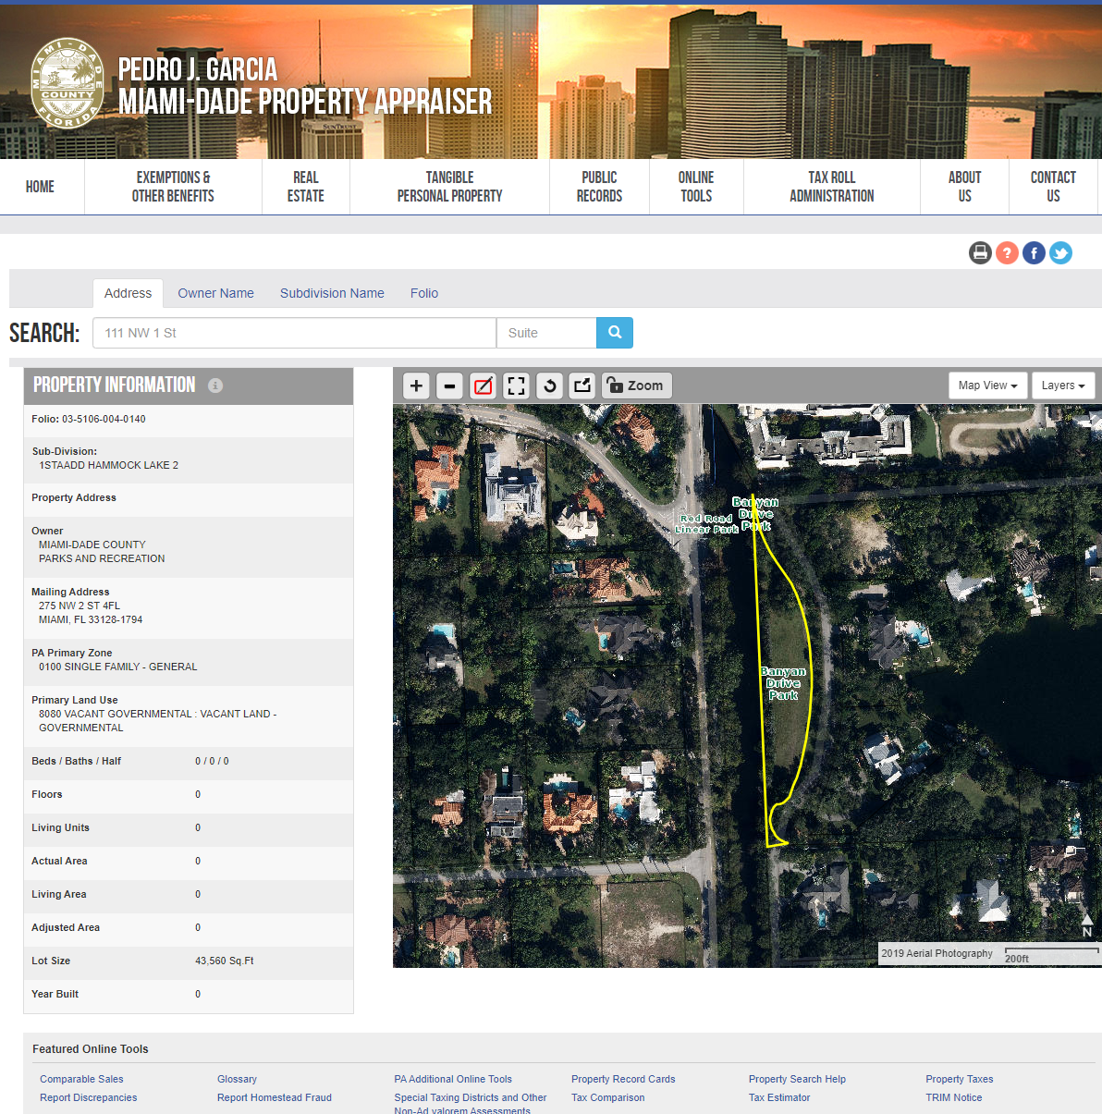Click the map zoom in plus button

pos(416,386)
